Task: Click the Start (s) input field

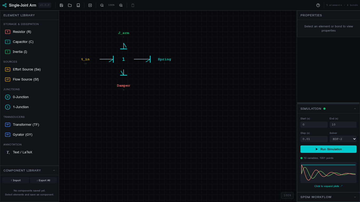Action: tap(314, 125)
